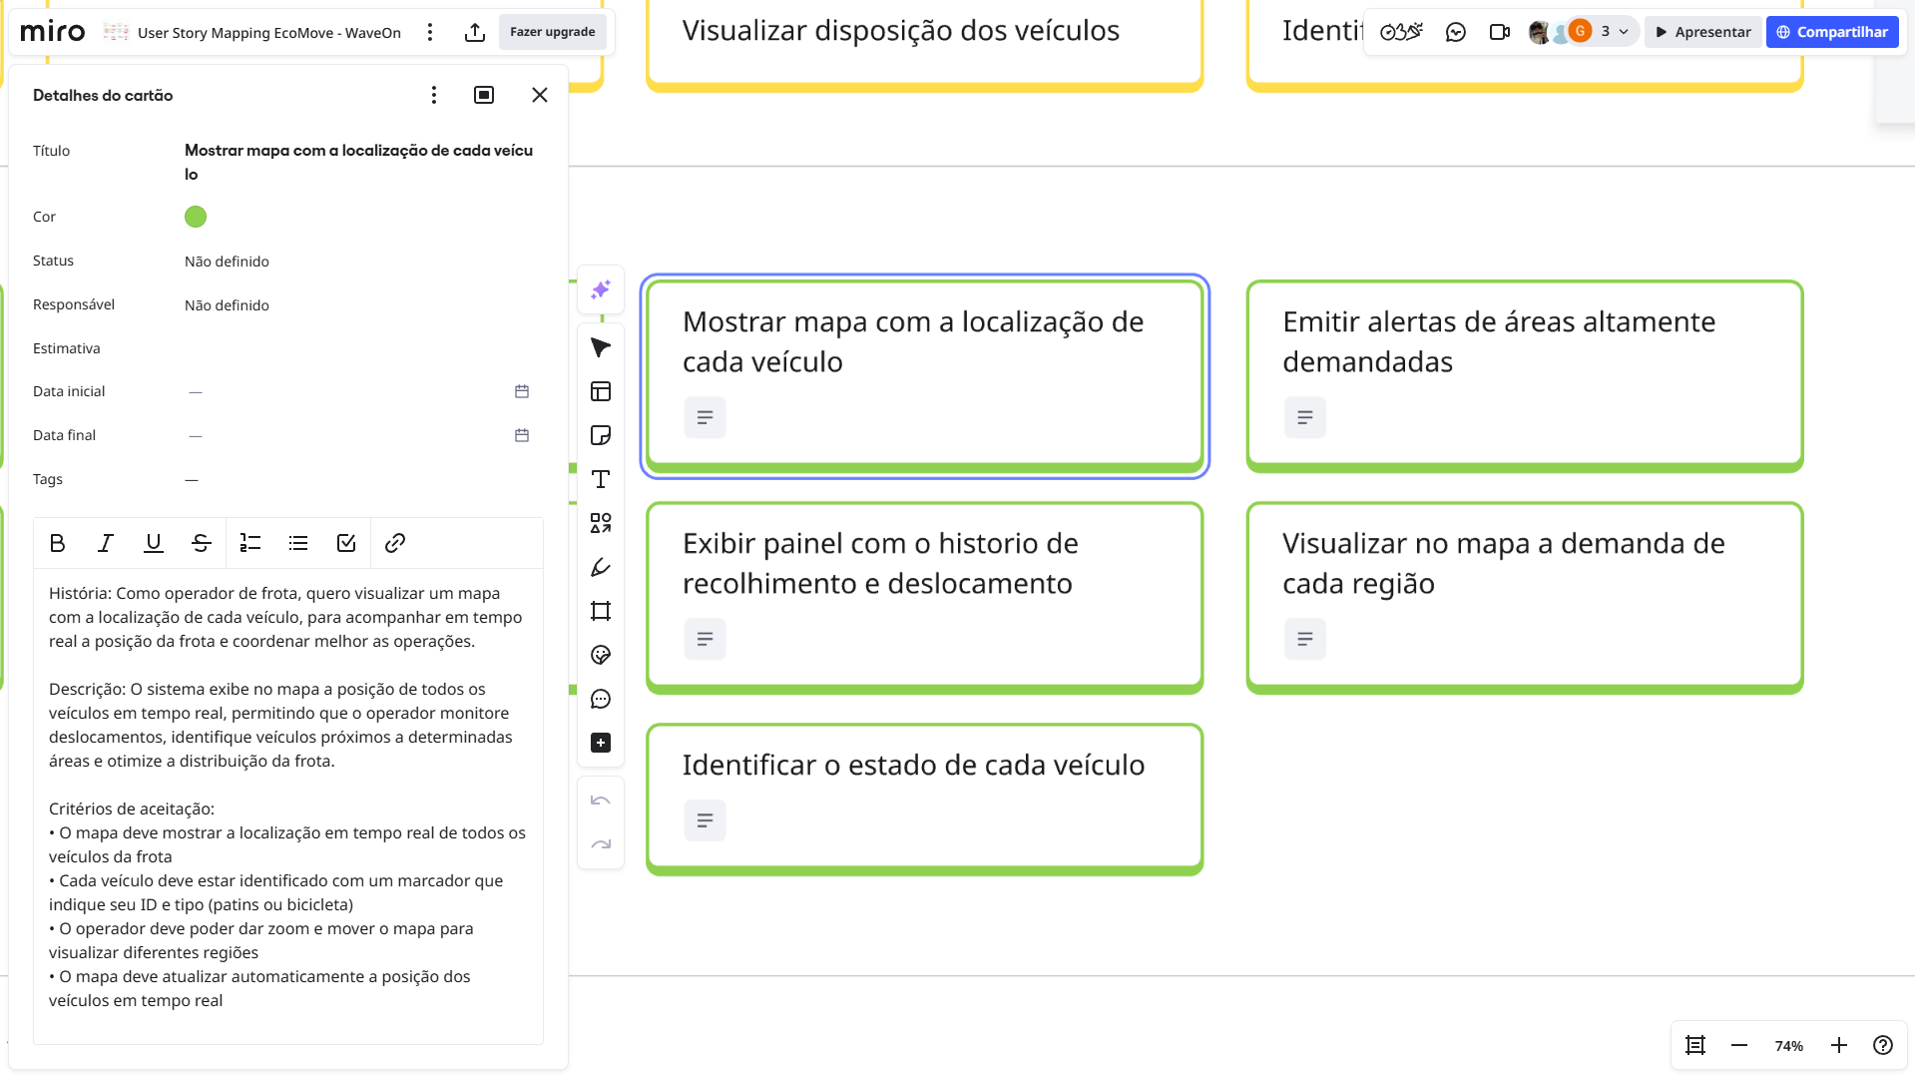The width and height of the screenshot is (1915, 1077).
Task: Click the Fazer upgrade button
Action: [x=552, y=32]
